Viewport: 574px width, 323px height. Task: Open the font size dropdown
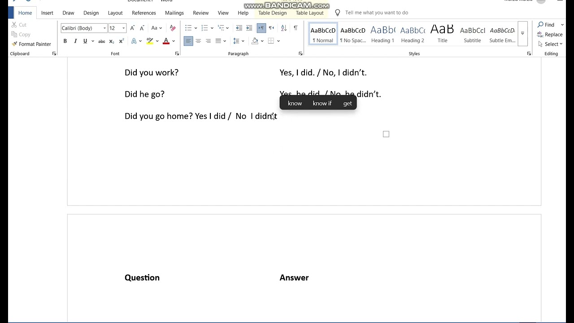[123, 28]
